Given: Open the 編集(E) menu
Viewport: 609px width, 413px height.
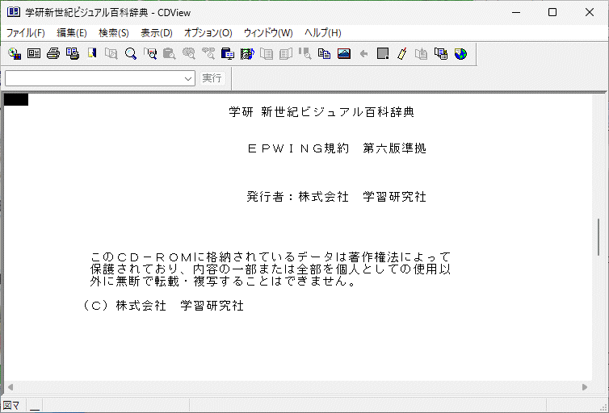Looking at the screenshot, I should 72,33.
